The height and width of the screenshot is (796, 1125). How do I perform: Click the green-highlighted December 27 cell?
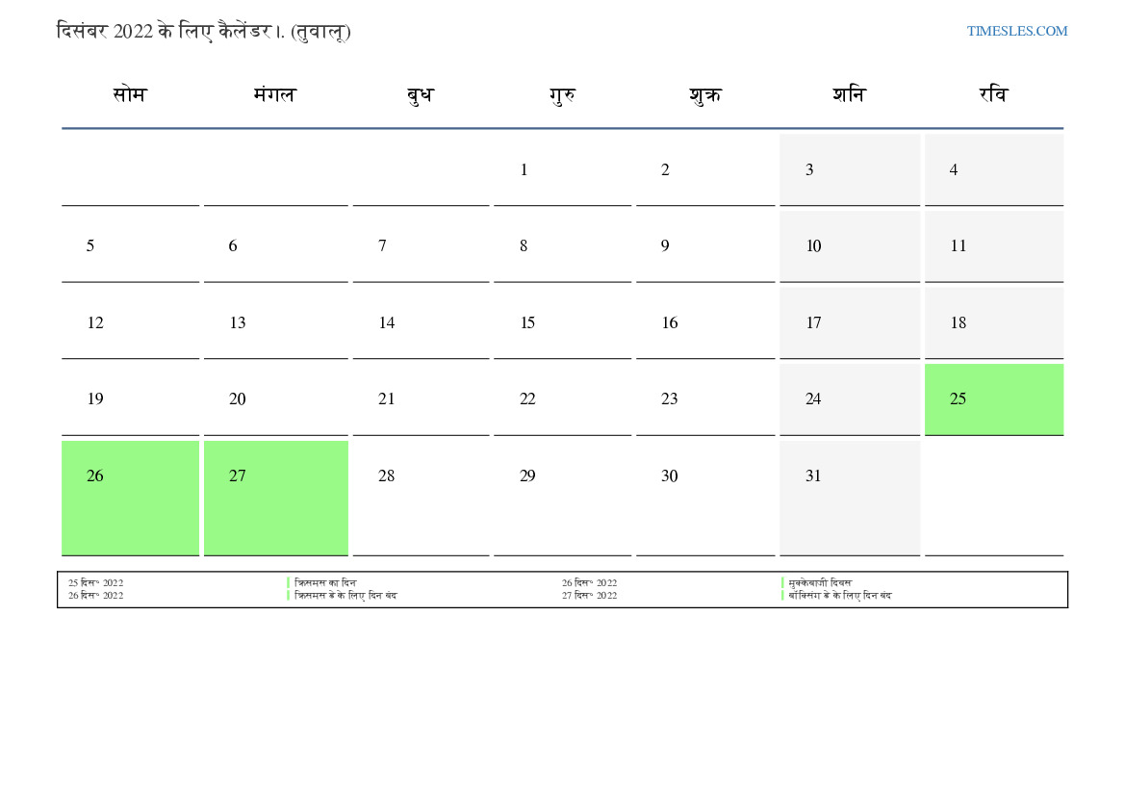(275, 497)
